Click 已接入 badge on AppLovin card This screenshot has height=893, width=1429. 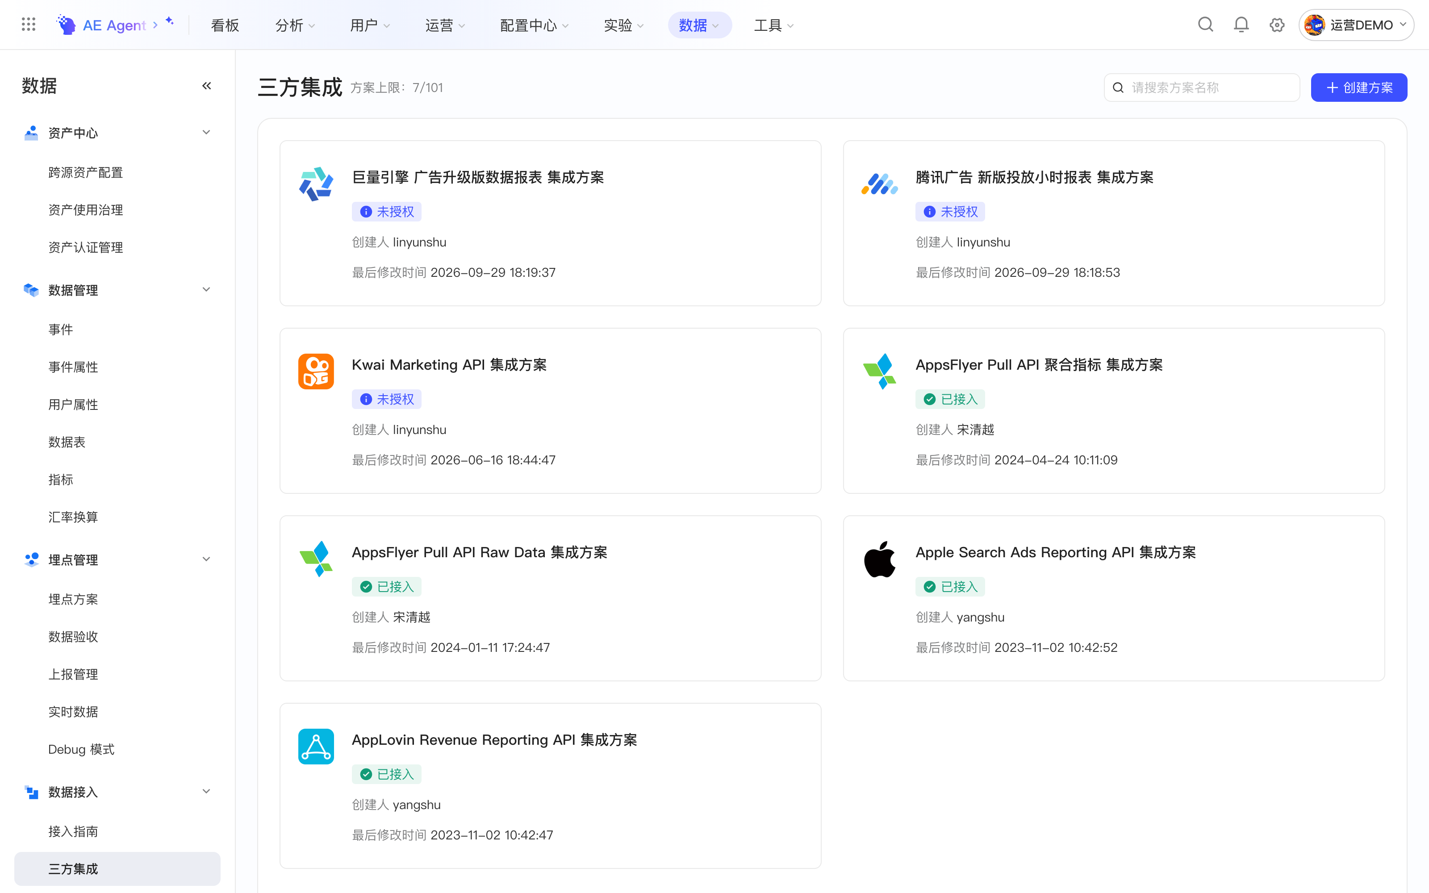[387, 774]
